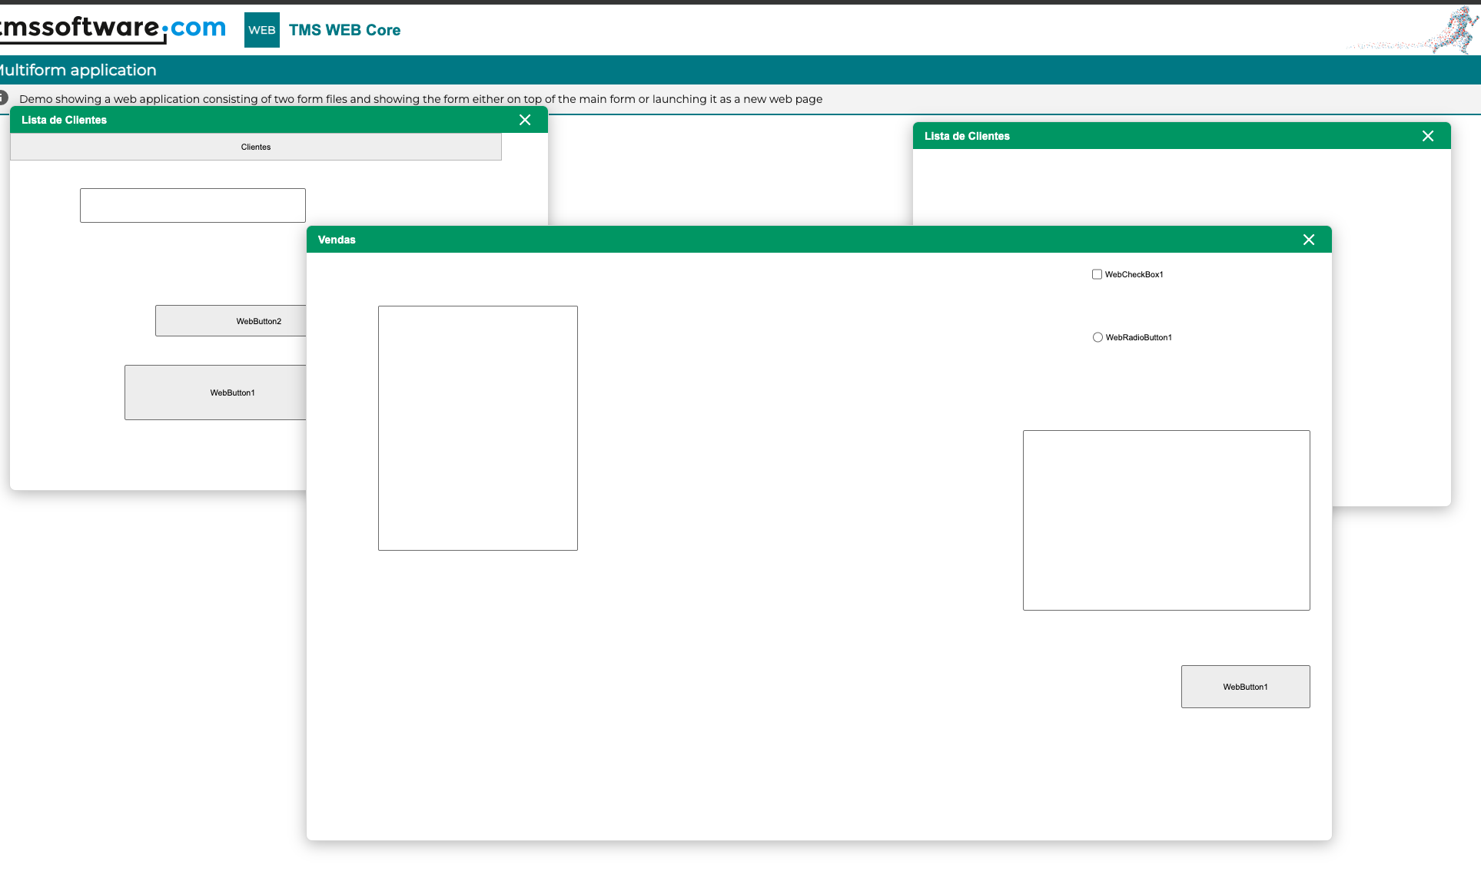Close the left Lista de Clientes window
Viewport: 1481px width, 891px height.
[x=525, y=120]
